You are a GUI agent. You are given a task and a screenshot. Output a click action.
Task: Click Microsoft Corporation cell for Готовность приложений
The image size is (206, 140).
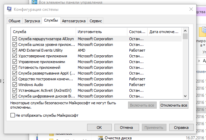click(x=95, y=67)
